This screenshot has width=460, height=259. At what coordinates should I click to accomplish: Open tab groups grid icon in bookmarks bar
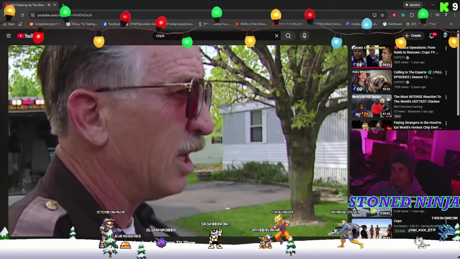pos(20,24)
